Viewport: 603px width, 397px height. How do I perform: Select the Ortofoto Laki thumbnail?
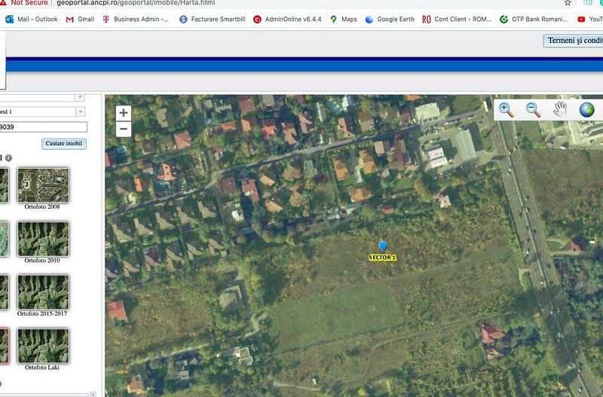(43, 346)
